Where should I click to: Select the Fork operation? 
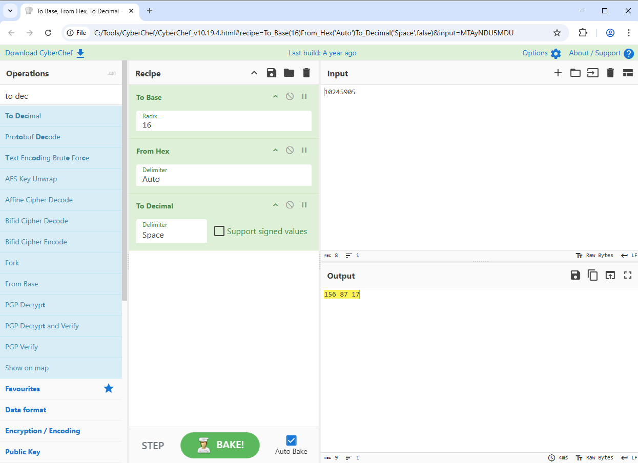(61, 263)
